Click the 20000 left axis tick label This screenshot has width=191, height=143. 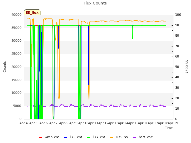16,67
